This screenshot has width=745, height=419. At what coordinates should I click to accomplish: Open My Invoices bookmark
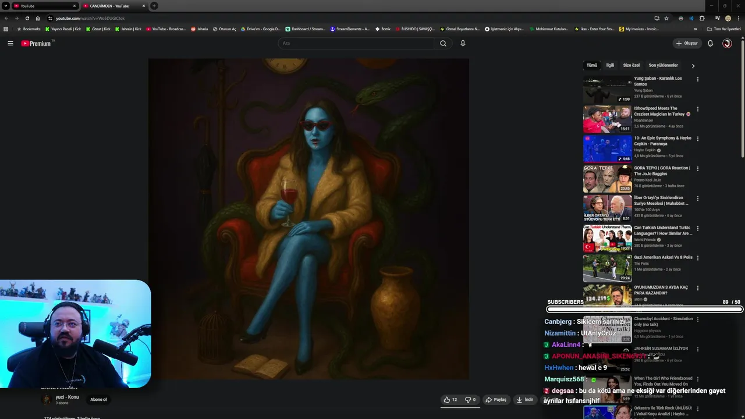coord(638,29)
